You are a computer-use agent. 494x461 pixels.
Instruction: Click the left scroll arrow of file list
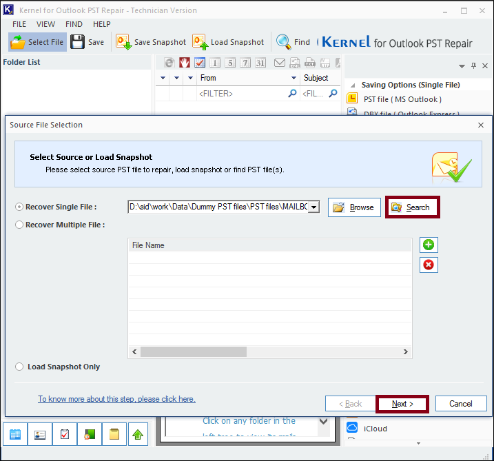coord(134,351)
